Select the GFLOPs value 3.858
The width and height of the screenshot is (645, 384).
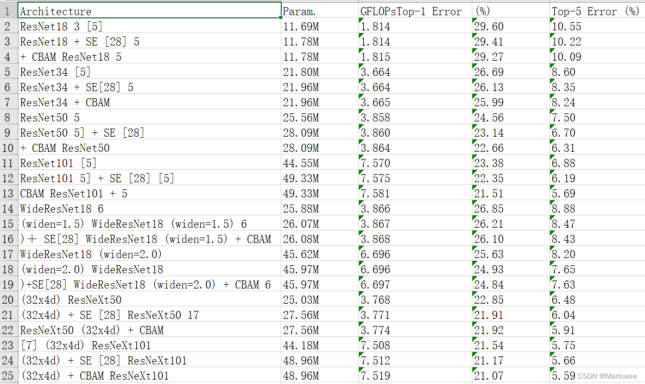[x=415, y=118]
